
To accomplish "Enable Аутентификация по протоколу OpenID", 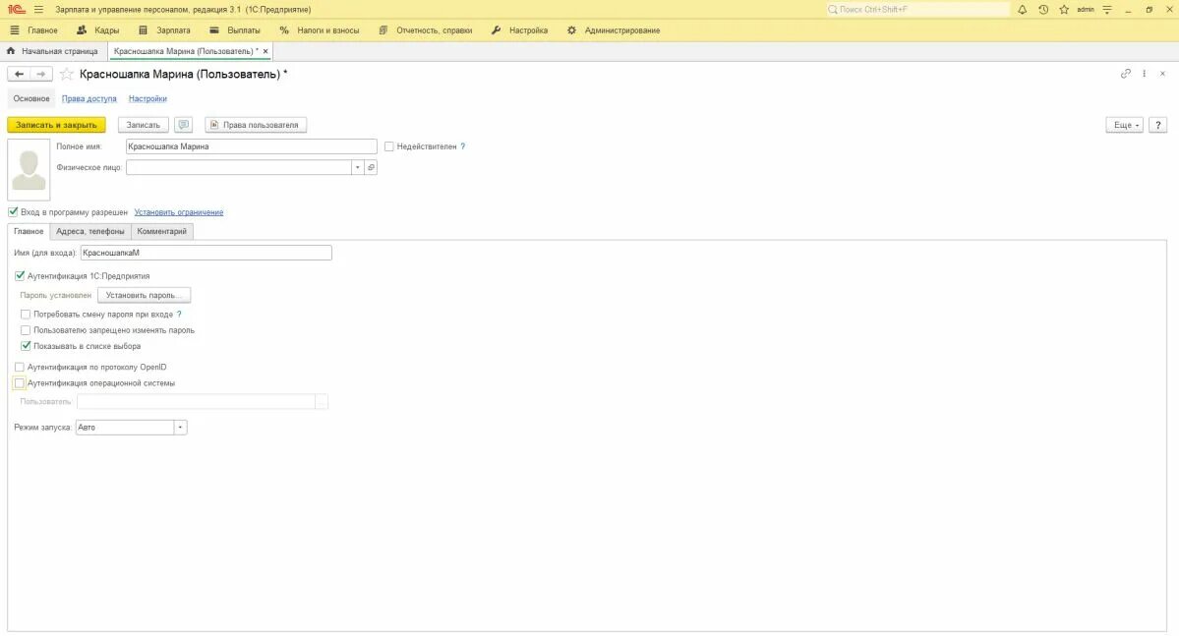I will tap(20, 367).
